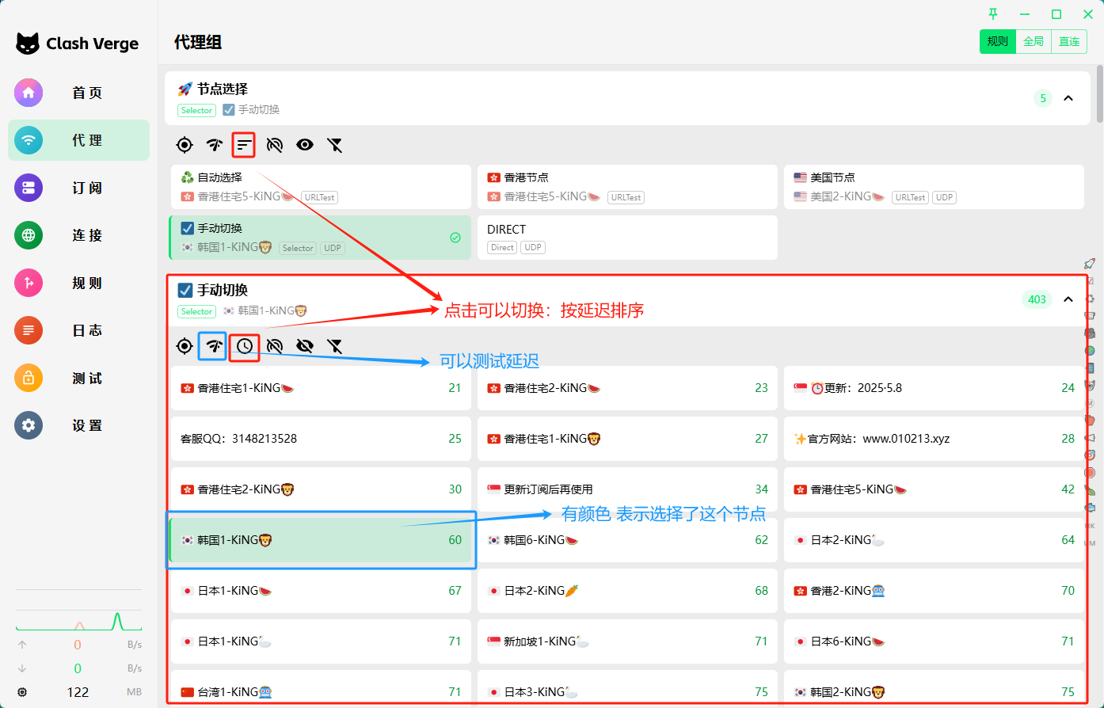This screenshot has width=1104, height=708.
Task: Select the 自动选择 proxy card
Action: pyautogui.click(x=321, y=187)
